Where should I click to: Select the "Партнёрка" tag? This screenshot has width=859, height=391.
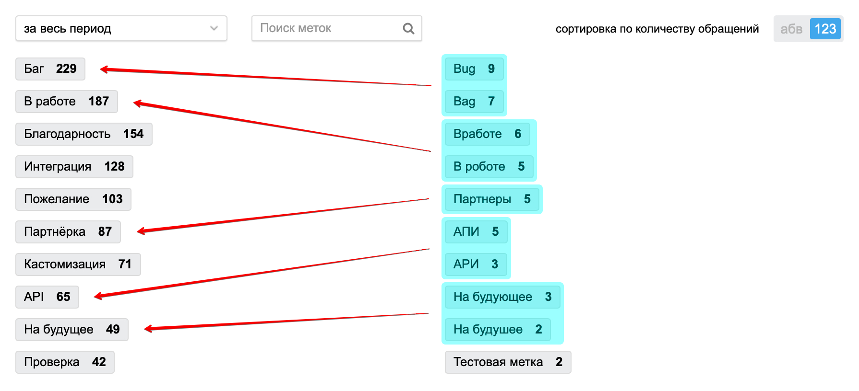(68, 232)
